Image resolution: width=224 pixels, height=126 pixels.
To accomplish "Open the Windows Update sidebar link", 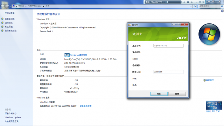I will click(13, 118).
